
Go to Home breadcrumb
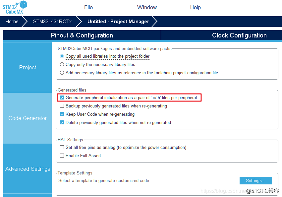[12, 22]
